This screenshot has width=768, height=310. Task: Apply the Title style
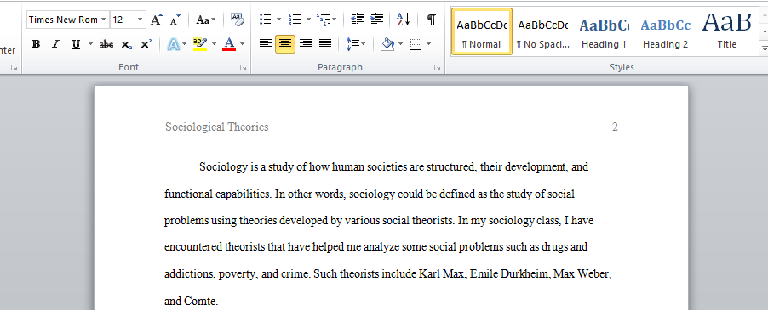click(x=727, y=31)
